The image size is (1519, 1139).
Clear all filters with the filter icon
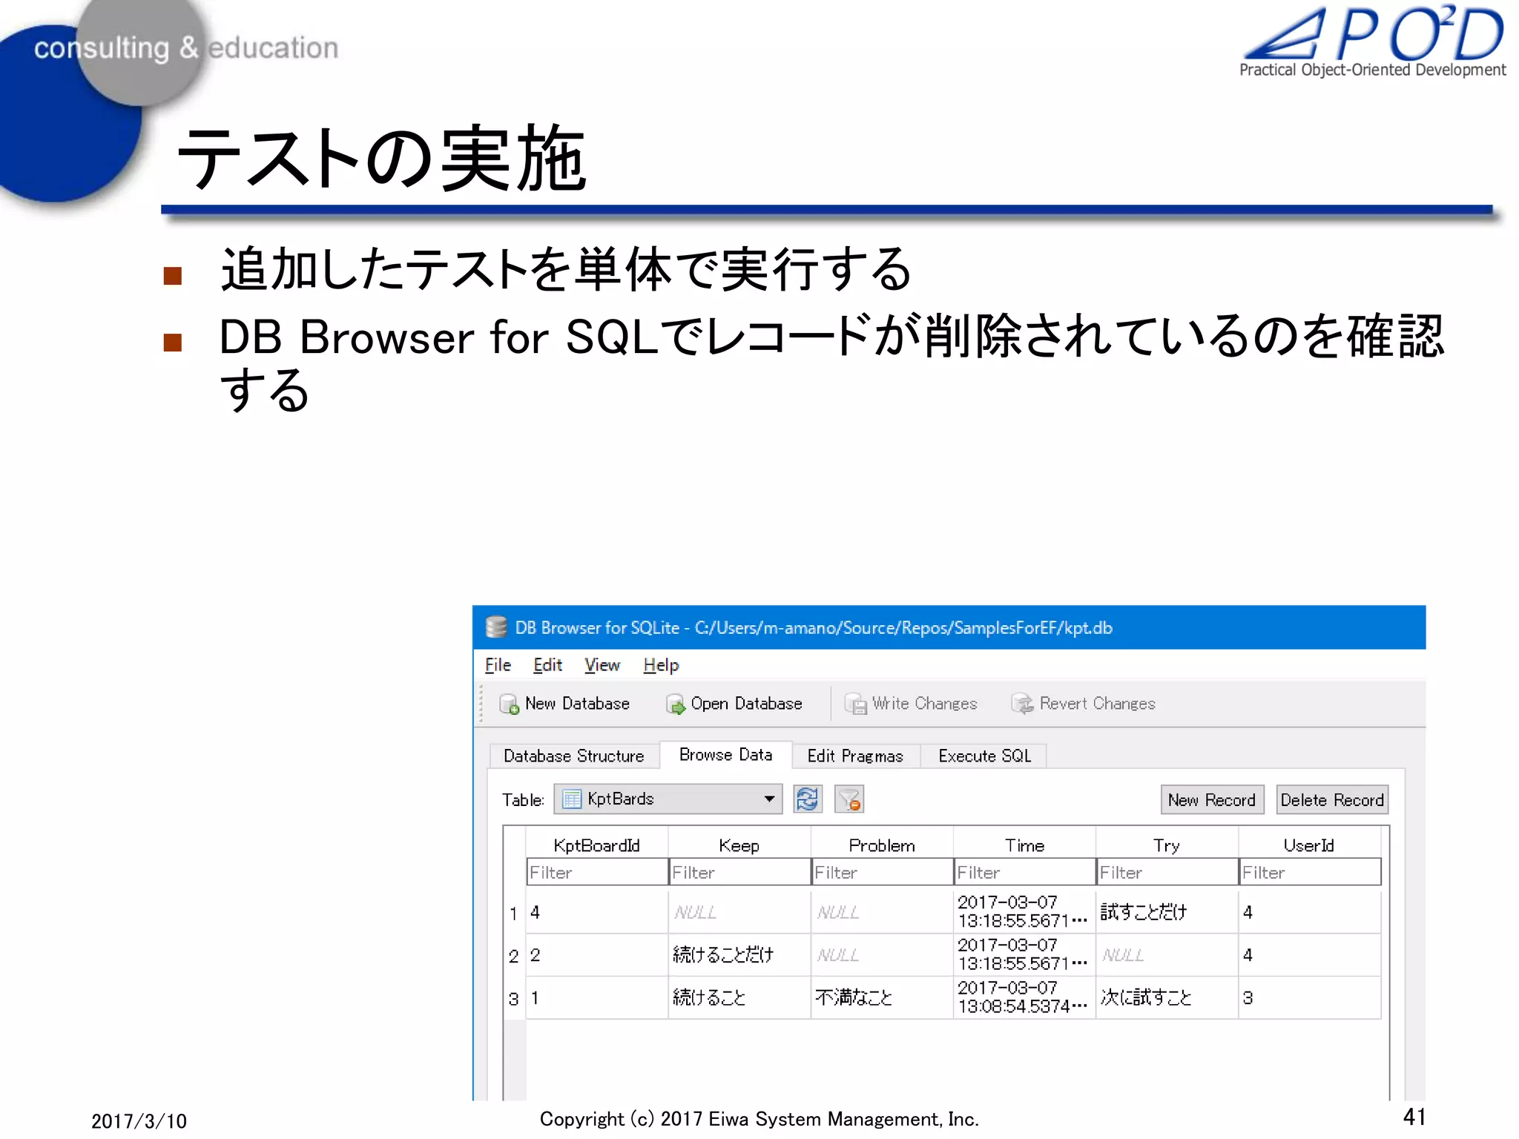(x=849, y=799)
